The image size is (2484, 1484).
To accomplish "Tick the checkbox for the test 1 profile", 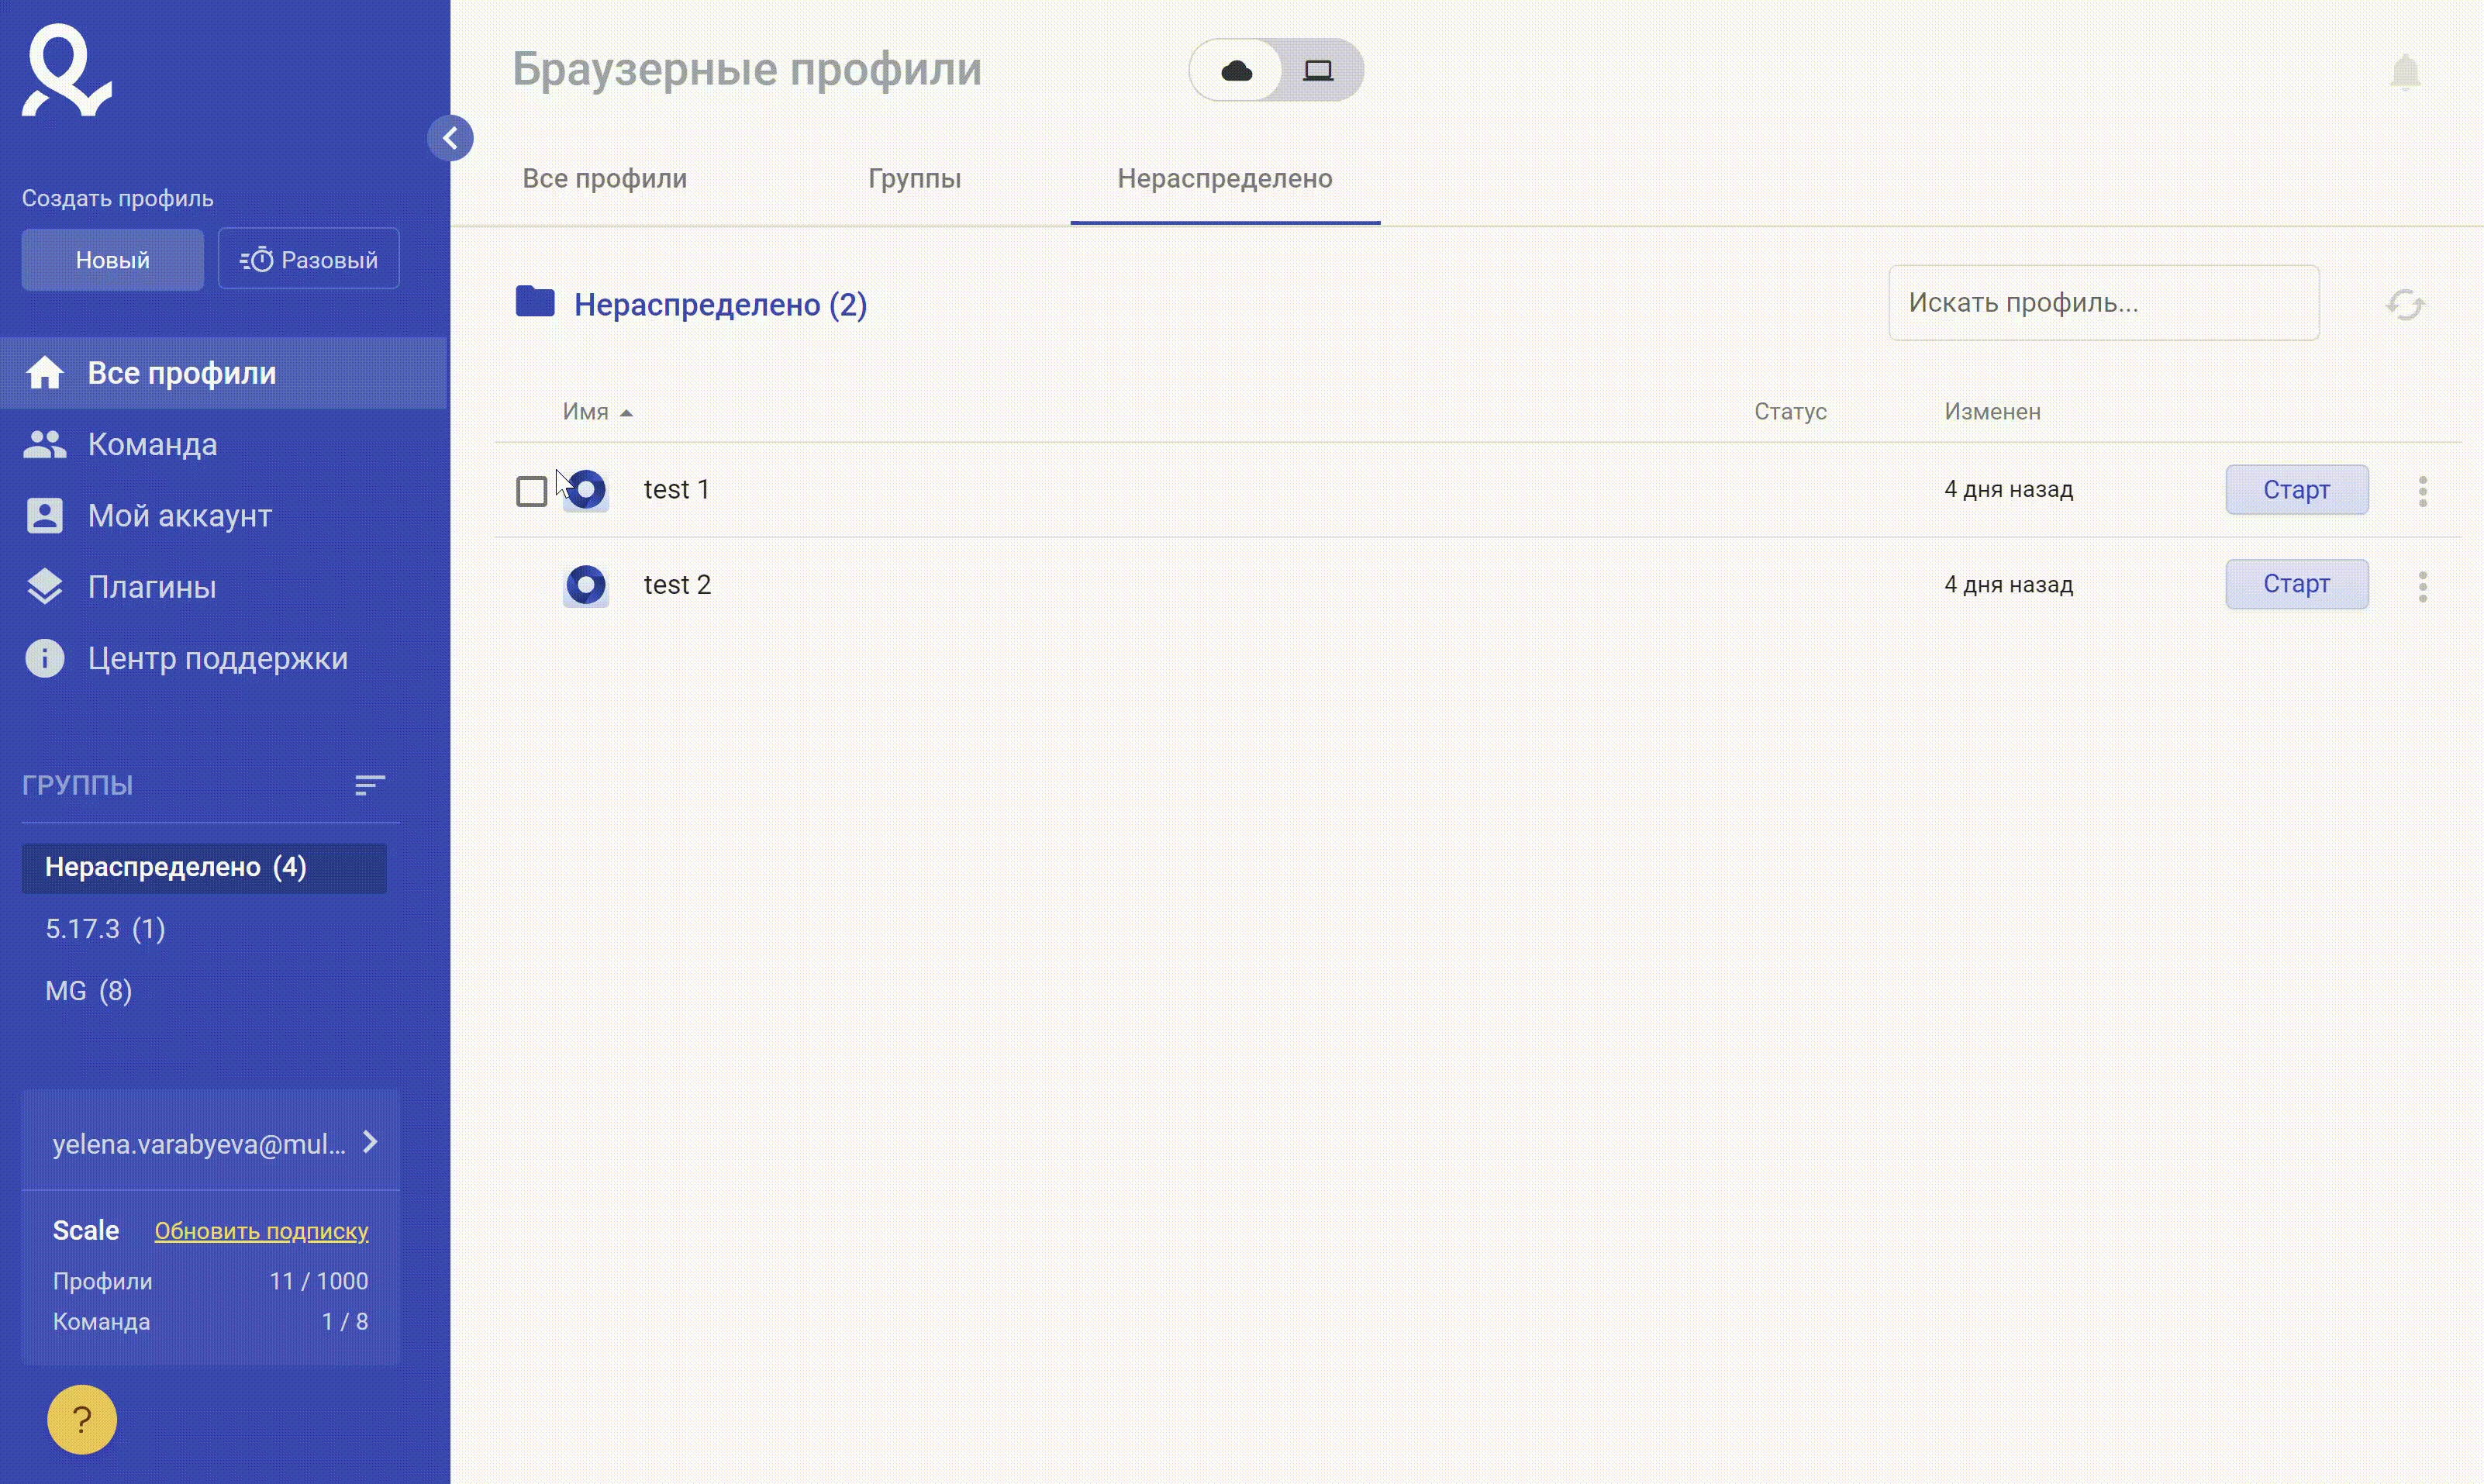I will pos(531,491).
